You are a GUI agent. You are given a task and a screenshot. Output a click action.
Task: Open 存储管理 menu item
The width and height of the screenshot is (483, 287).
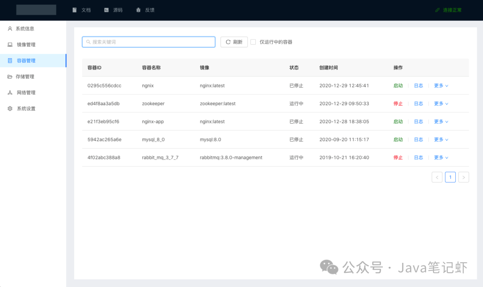[33, 77]
